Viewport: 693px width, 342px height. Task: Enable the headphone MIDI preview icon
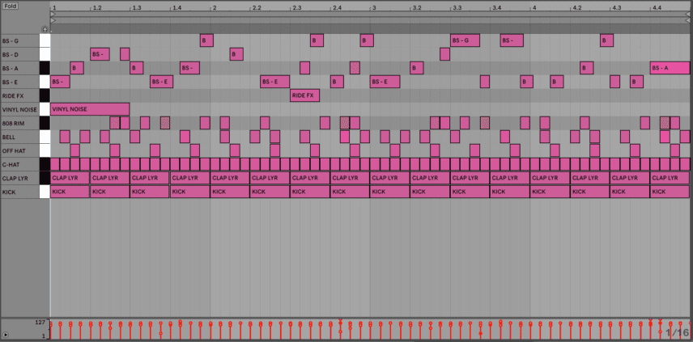[45, 29]
